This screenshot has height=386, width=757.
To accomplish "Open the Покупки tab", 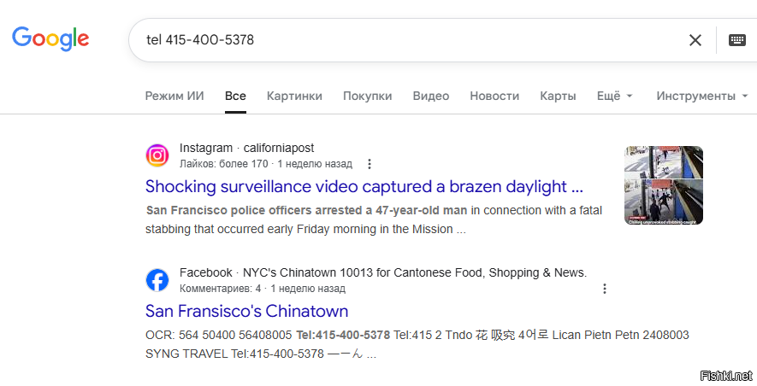I will click(368, 96).
